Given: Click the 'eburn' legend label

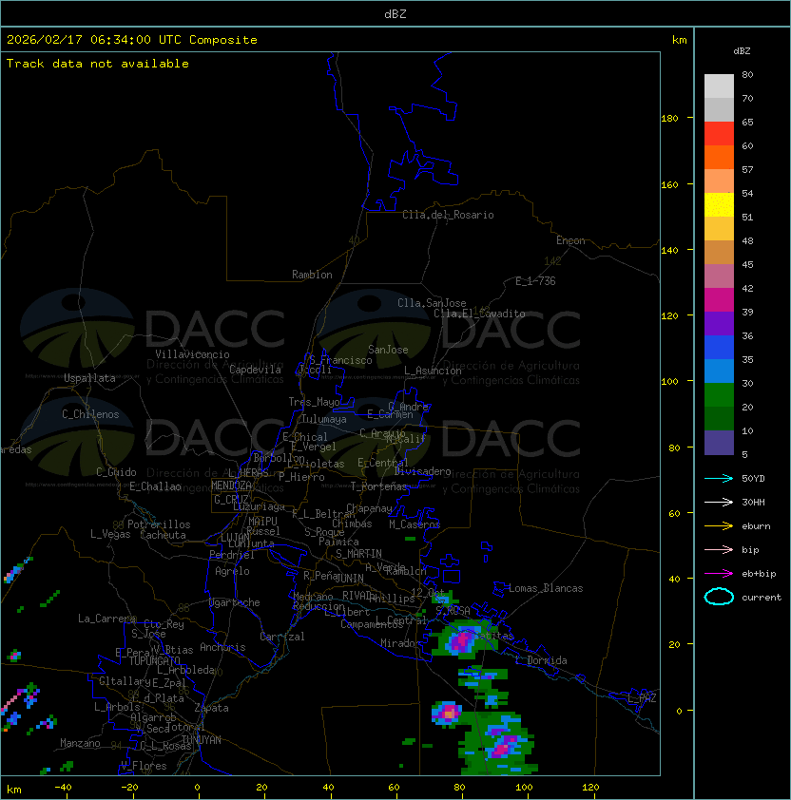Looking at the screenshot, I should (756, 526).
